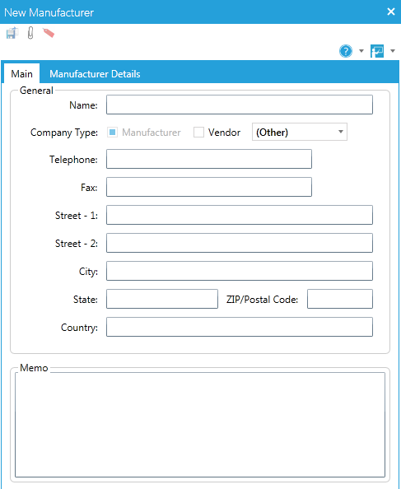Expand the arrow next to help icon
The width and height of the screenshot is (401, 489).
pyautogui.click(x=361, y=51)
